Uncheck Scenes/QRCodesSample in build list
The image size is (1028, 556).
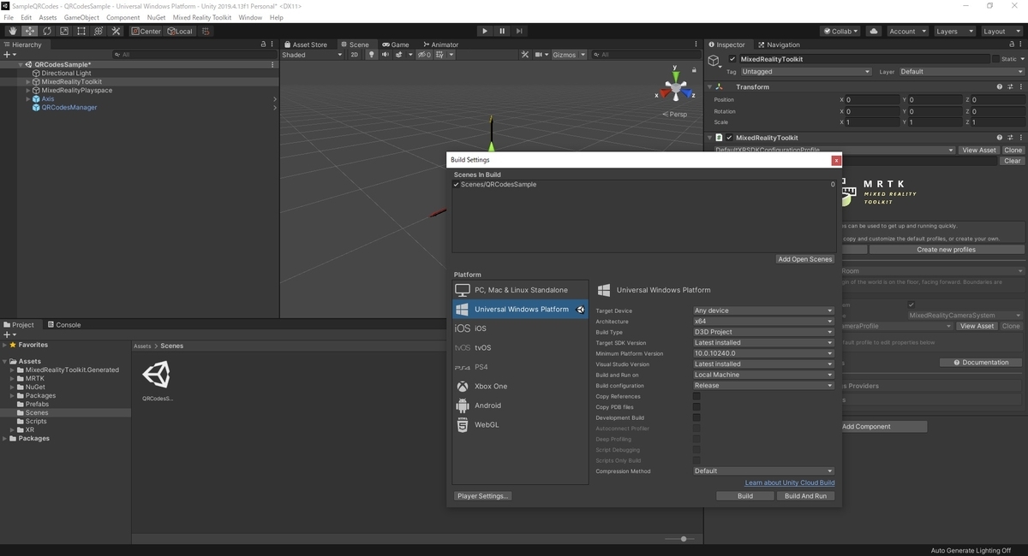[457, 185]
